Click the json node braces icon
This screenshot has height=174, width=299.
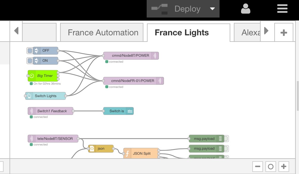pyautogui.click(x=92, y=149)
